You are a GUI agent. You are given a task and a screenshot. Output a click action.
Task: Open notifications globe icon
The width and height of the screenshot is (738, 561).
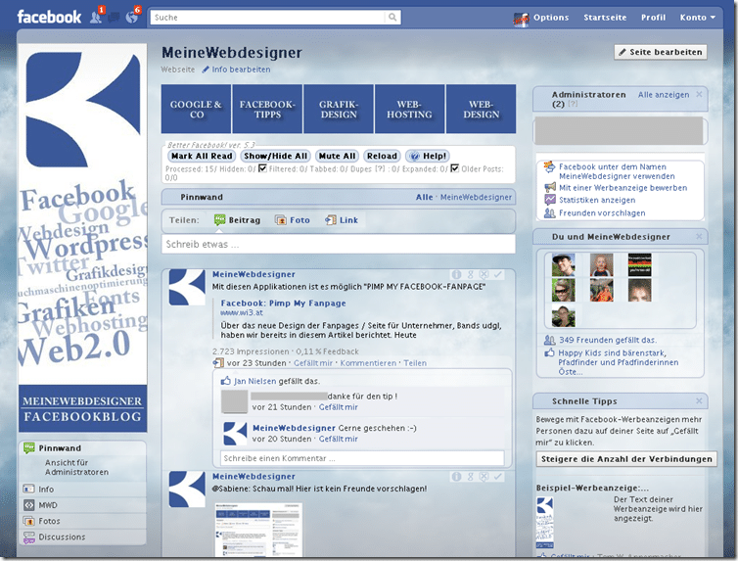click(132, 18)
